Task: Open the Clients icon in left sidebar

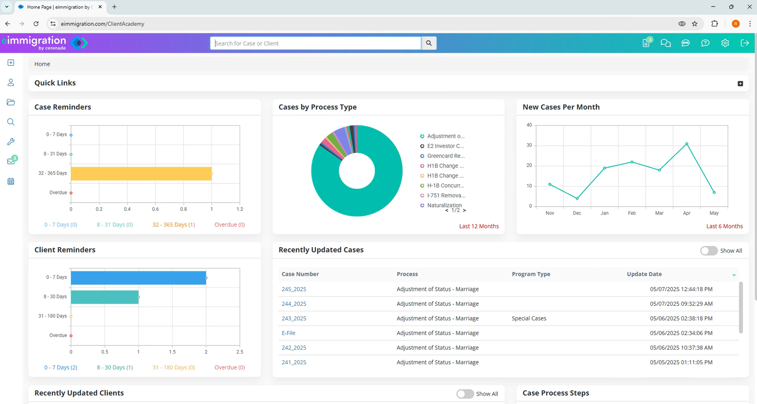Action: [x=11, y=82]
